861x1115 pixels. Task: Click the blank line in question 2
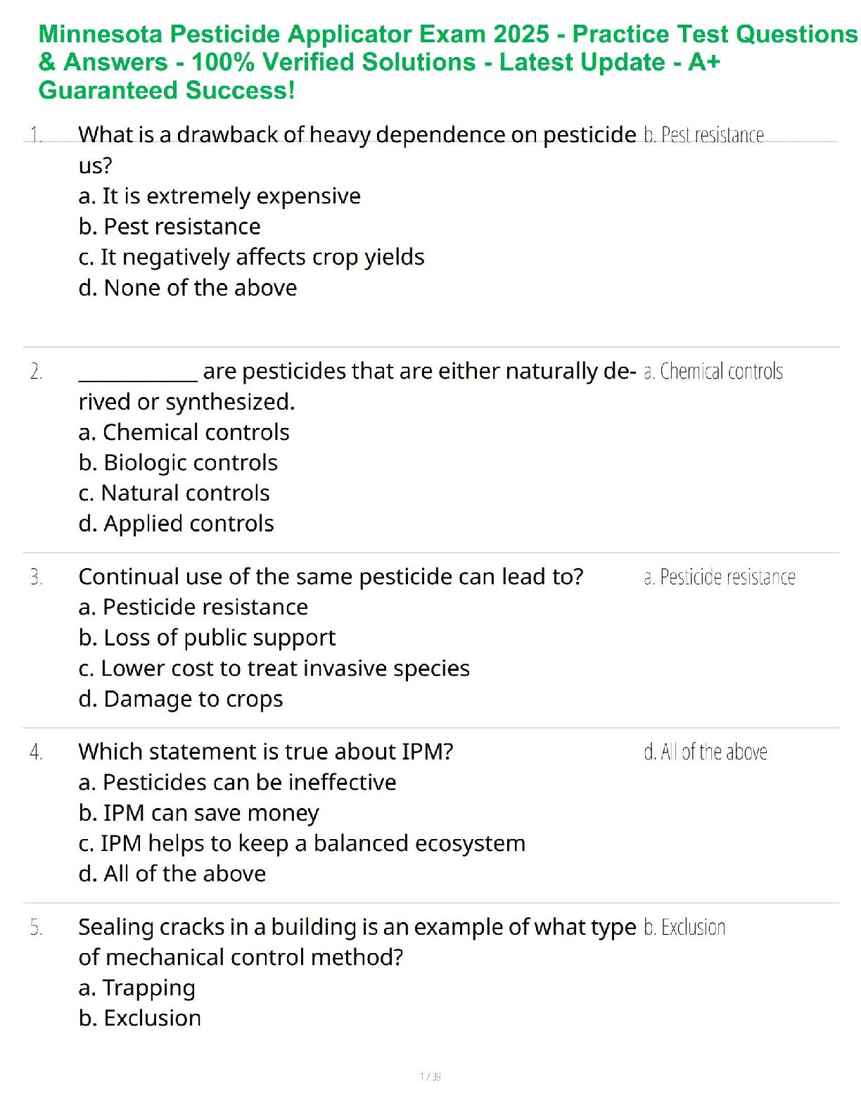138,373
